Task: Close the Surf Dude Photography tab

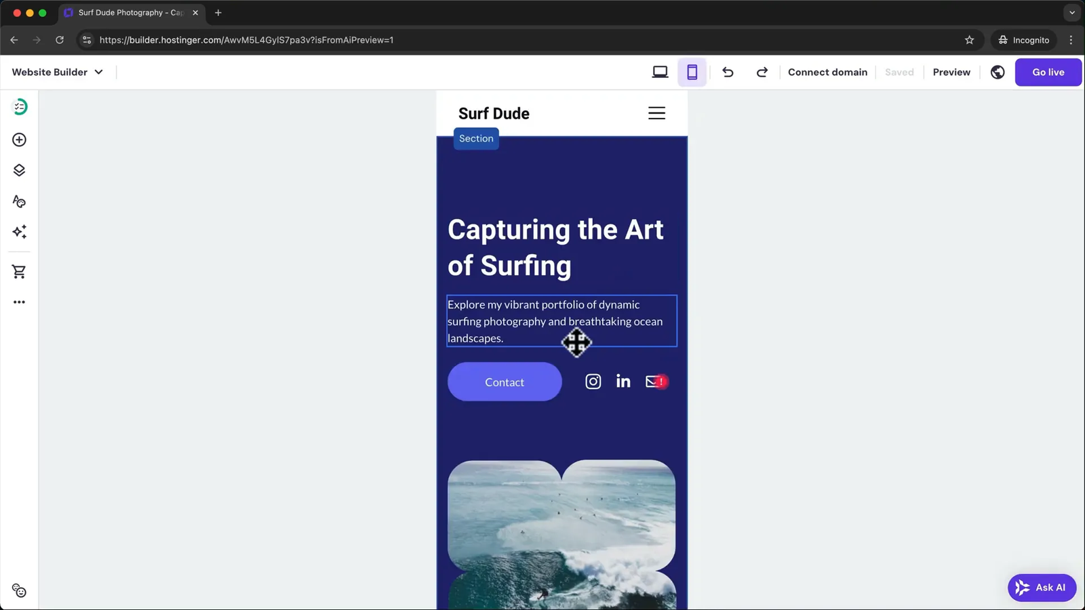Action: click(195, 13)
